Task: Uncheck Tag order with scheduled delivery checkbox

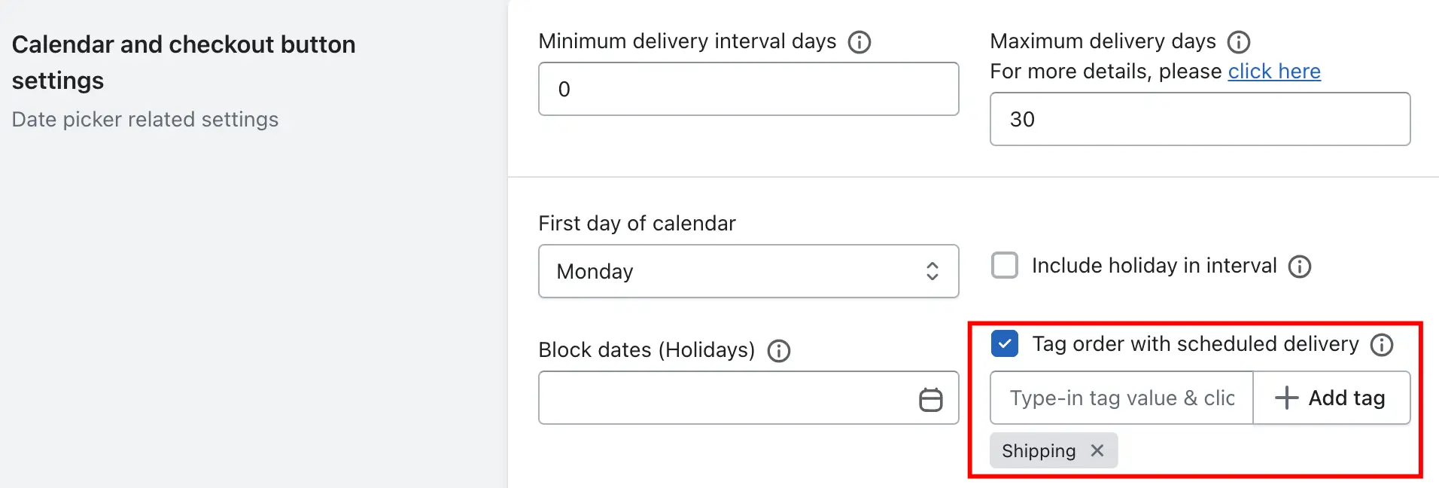Action: click(1005, 344)
